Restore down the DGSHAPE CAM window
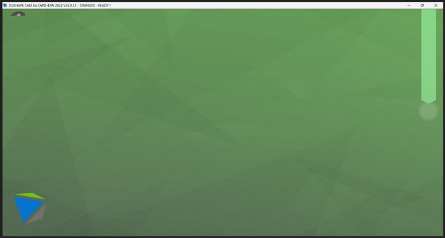445x238 pixels. tap(422, 6)
